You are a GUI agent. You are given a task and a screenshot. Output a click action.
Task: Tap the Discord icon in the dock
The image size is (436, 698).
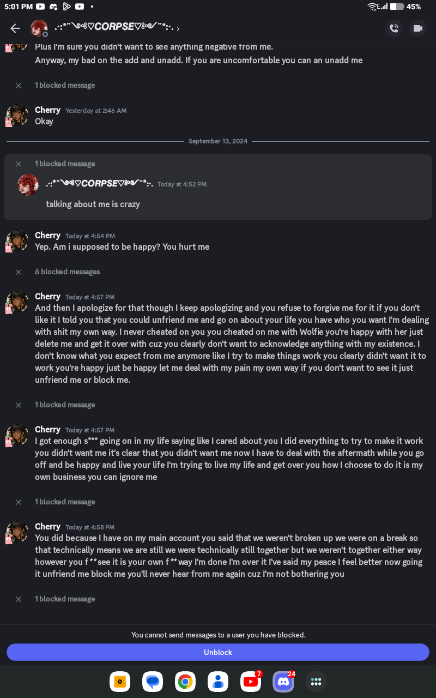pyautogui.click(x=283, y=682)
